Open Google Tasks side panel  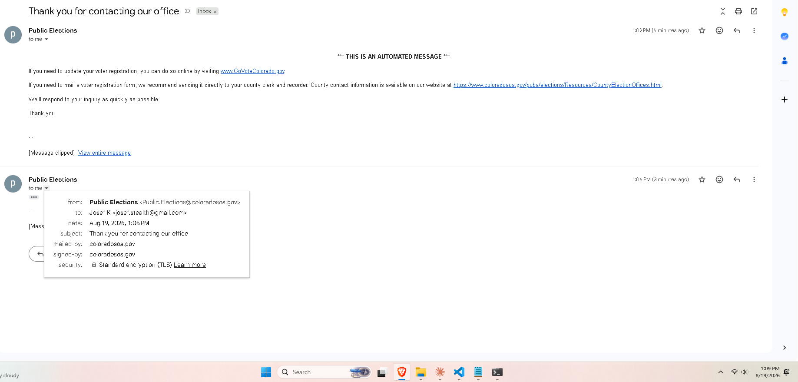[785, 37]
